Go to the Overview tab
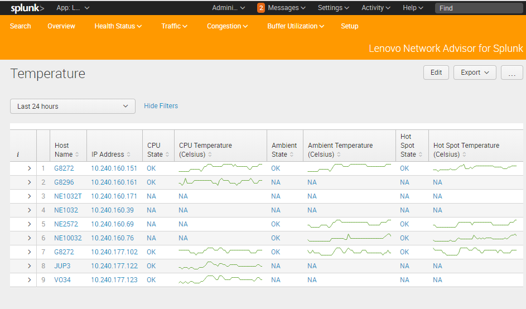 (61, 26)
